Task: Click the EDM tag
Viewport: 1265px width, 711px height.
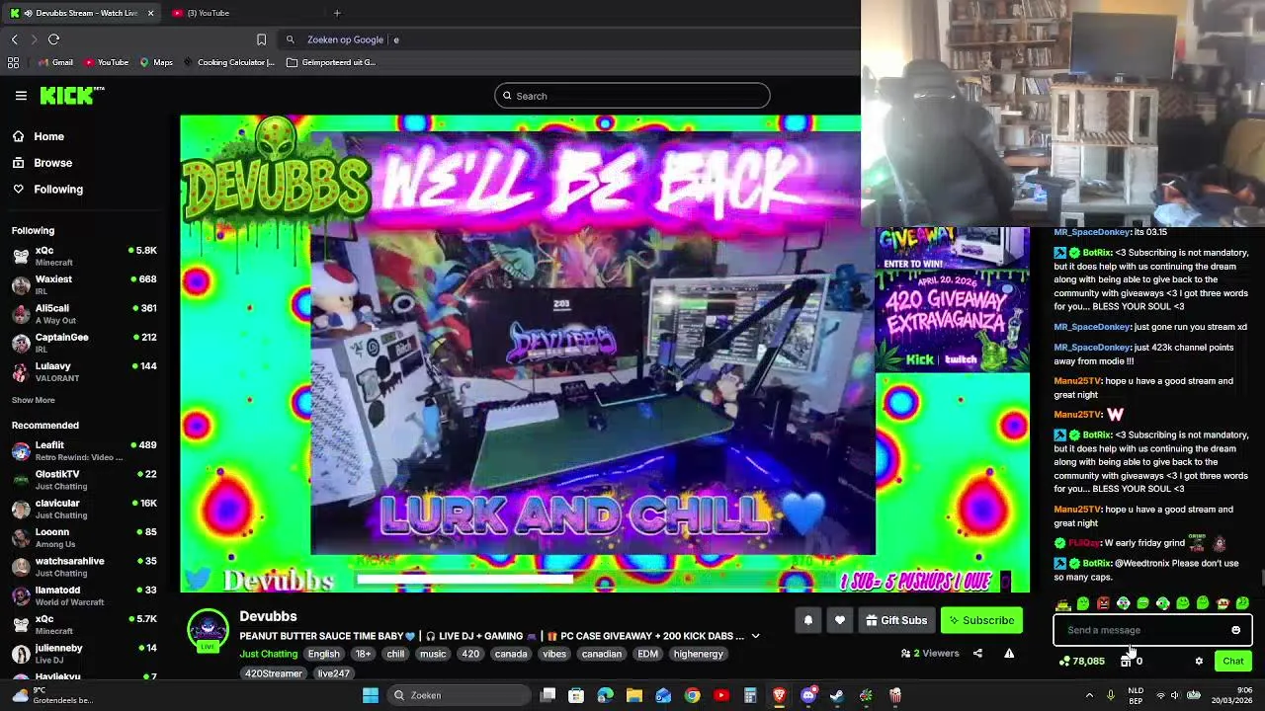Action: click(x=647, y=654)
